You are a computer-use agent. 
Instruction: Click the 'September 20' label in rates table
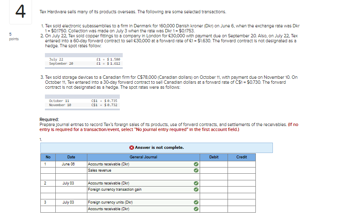coord(61,64)
